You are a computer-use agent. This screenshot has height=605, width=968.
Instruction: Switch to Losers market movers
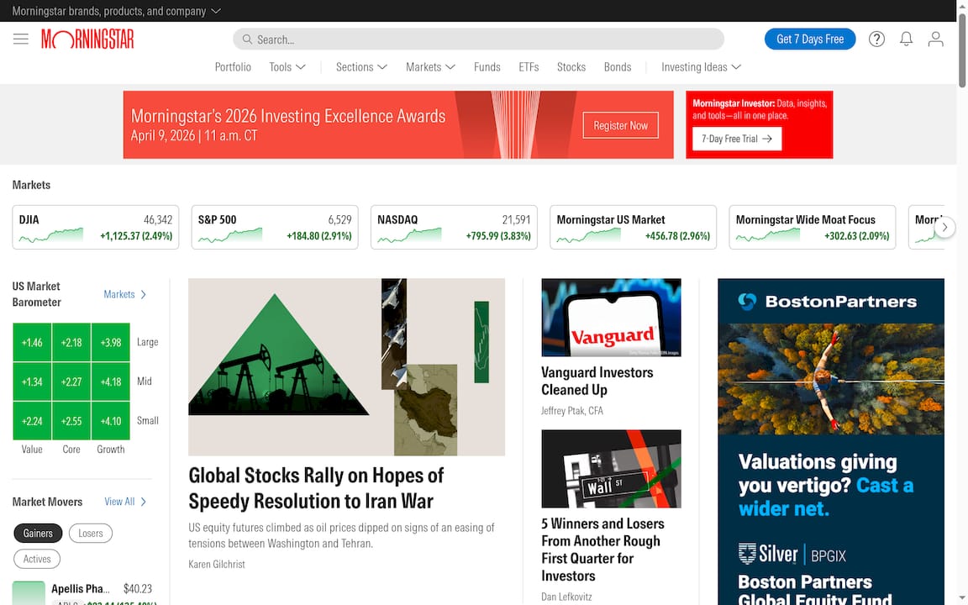click(x=91, y=534)
